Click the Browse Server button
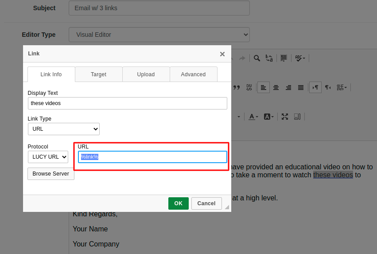 point(51,174)
